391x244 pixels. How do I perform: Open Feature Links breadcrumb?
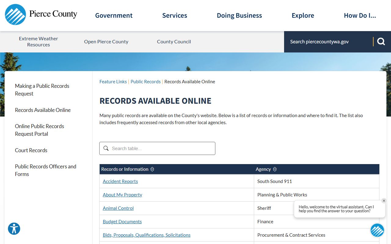point(113,81)
